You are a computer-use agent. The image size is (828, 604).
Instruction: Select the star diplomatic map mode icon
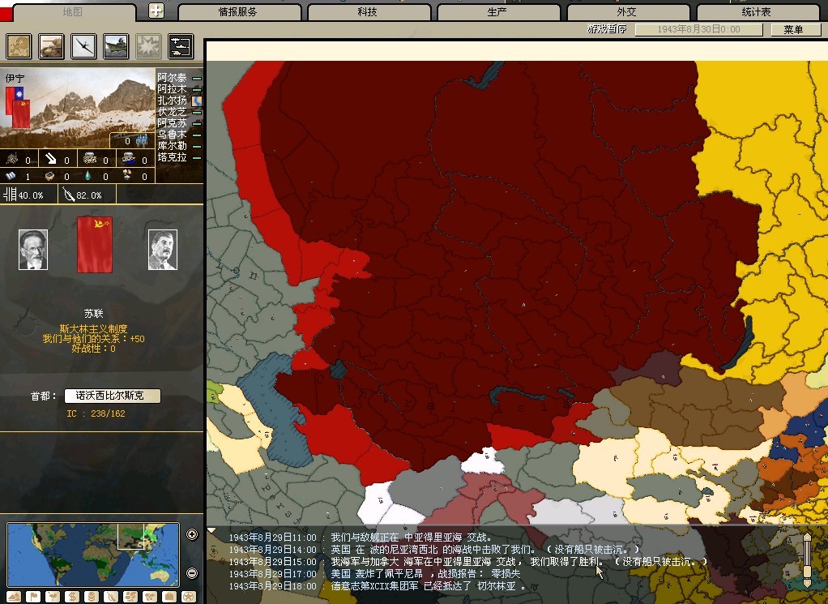tap(189, 597)
